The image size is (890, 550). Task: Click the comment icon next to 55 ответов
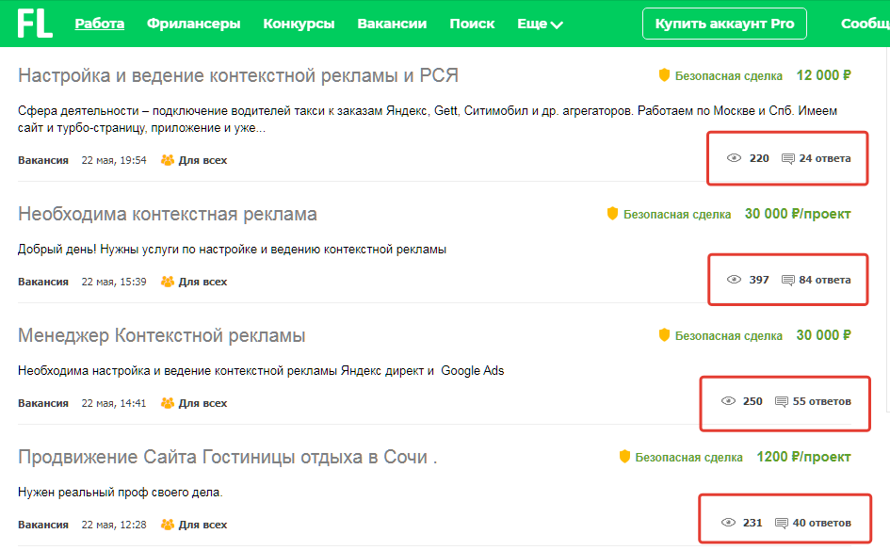point(781,403)
